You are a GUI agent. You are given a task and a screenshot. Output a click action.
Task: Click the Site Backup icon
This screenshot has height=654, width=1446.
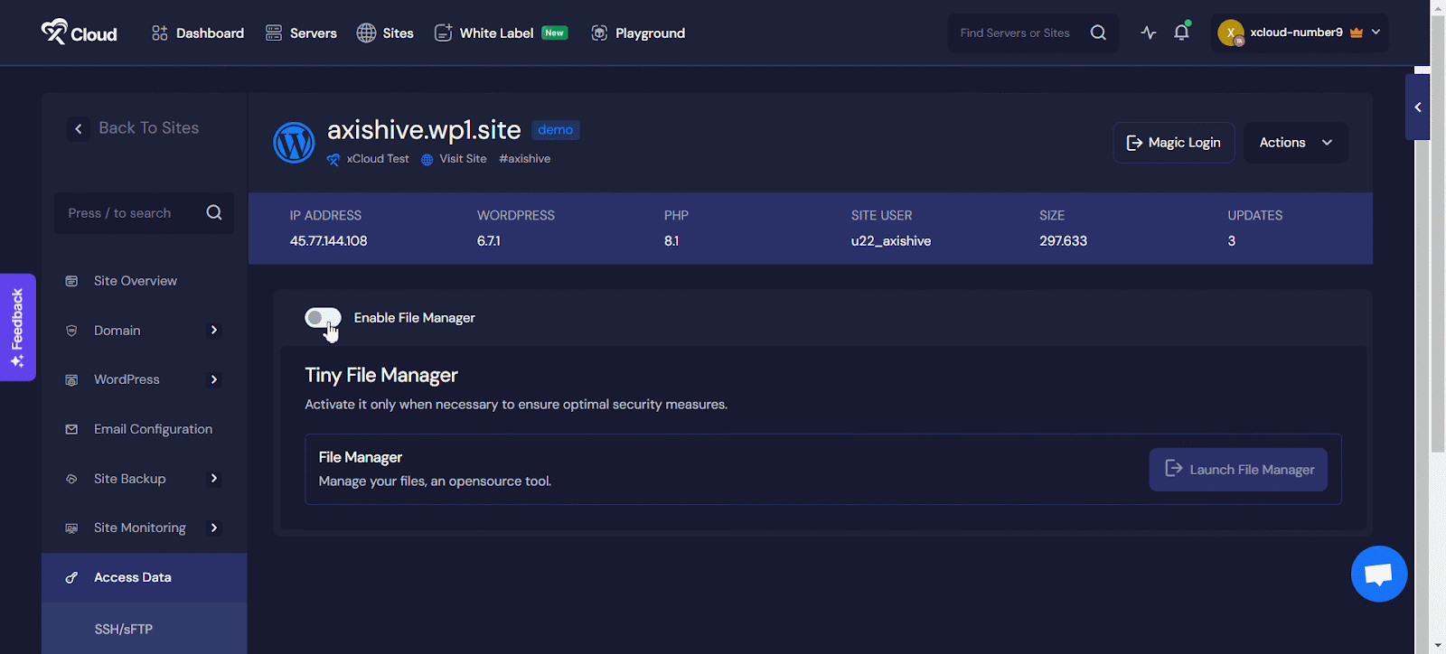(71, 479)
